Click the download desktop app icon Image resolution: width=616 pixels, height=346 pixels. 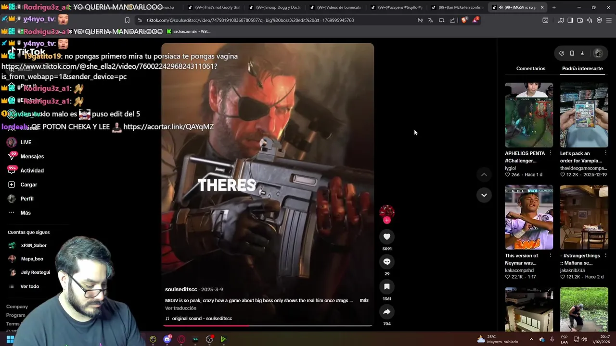coord(582,53)
